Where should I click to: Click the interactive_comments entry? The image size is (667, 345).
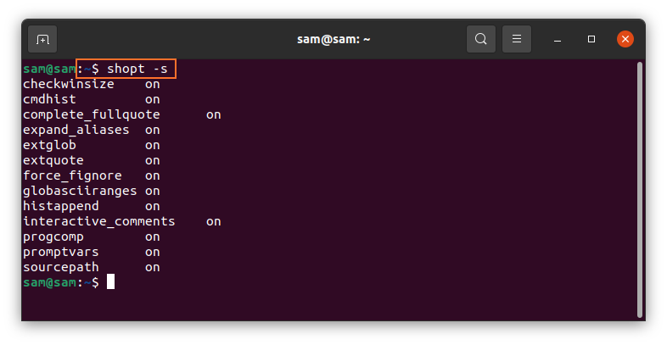pos(98,221)
